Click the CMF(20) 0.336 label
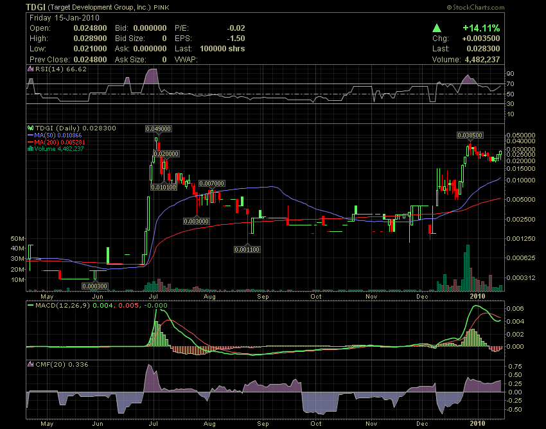Image resolution: width=546 pixels, height=429 pixels. point(62,364)
